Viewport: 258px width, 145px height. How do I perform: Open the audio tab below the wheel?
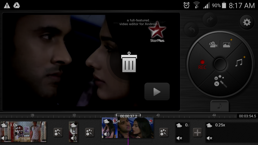tap(219, 106)
